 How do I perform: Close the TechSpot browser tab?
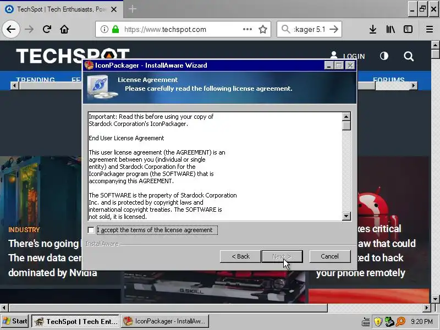(x=114, y=9)
